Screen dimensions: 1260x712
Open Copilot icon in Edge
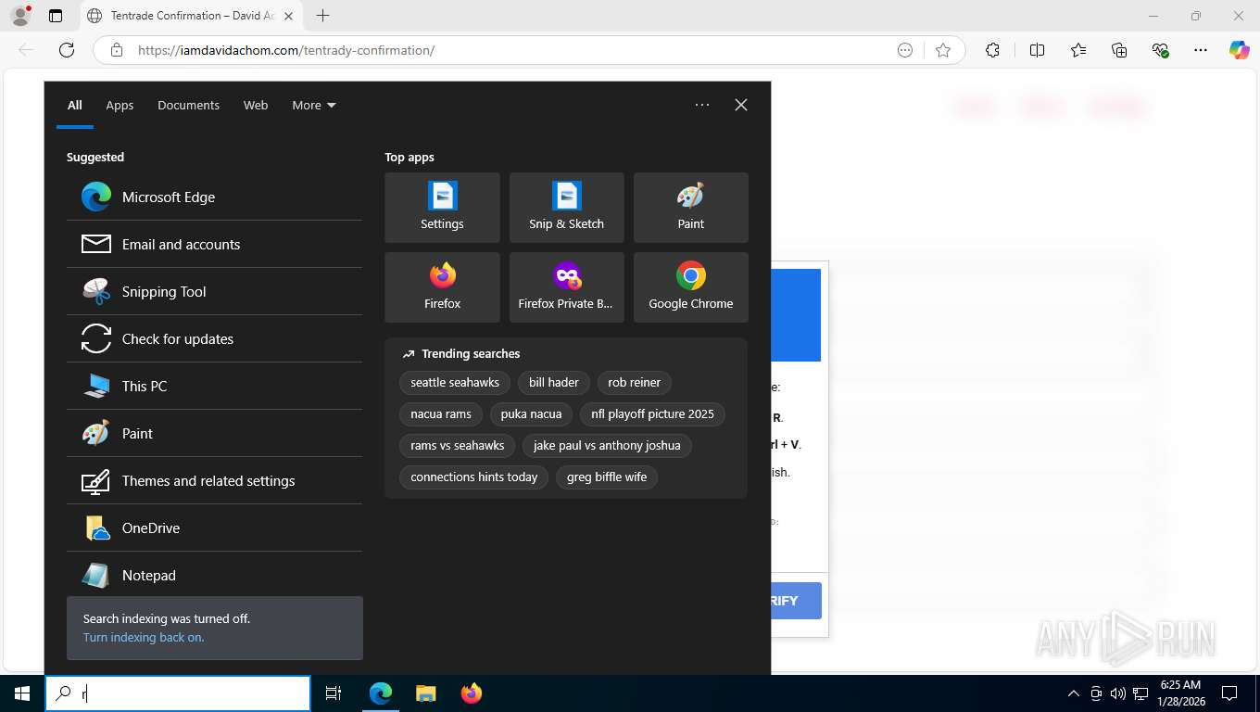click(x=1239, y=50)
